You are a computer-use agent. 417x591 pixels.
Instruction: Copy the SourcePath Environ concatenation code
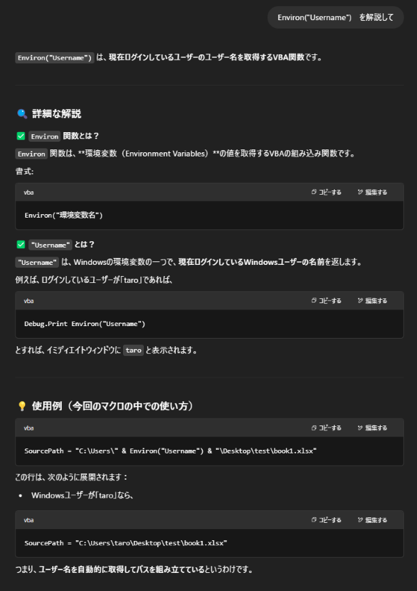[326, 428]
